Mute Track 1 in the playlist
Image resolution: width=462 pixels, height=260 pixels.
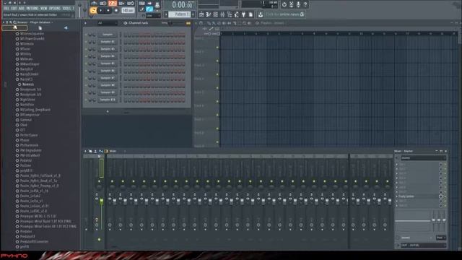(x=217, y=48)
